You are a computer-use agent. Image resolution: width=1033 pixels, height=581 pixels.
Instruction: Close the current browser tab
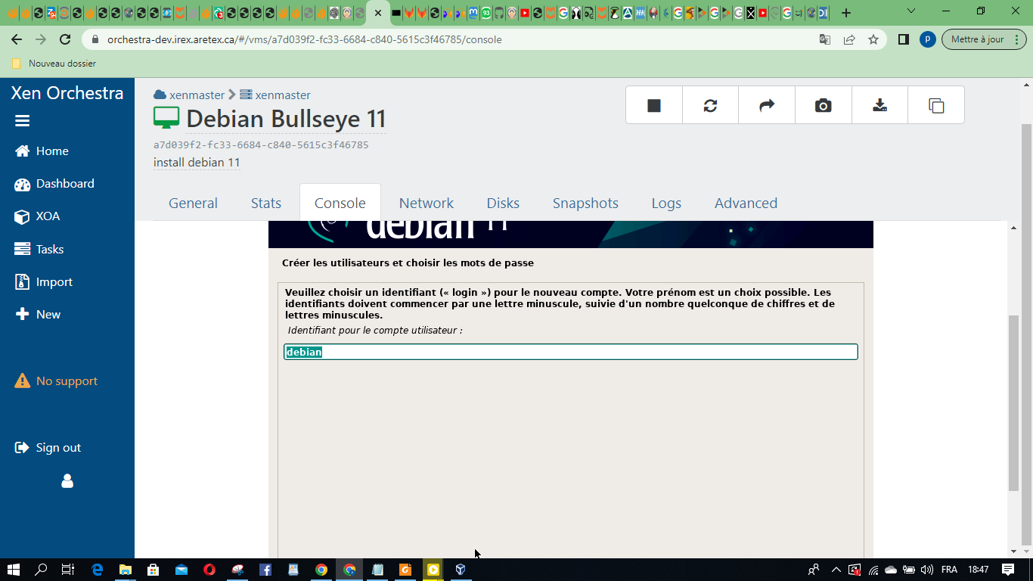click(x=378, y=13)
